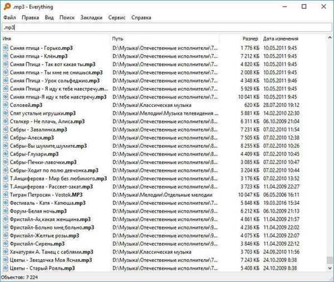Click file icon of Фристайл-Сирень.mp3
Image resolution: width=334 pixels, height=282 pixels.
point(6,244)
